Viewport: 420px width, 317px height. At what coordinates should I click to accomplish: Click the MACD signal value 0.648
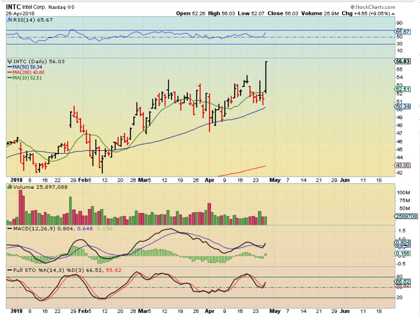point(85,228)
